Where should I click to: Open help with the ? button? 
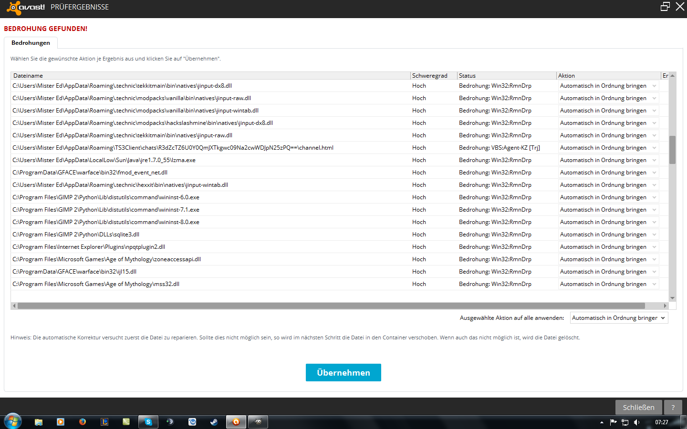click(673, 408)
